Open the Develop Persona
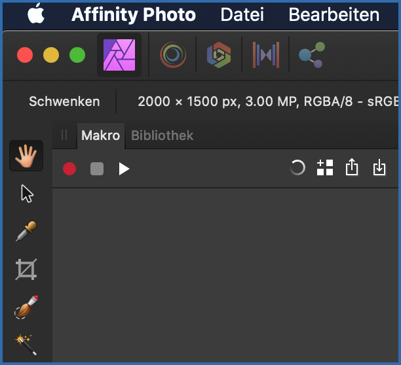This screenshot has height=365, width=401. [218, 55]
